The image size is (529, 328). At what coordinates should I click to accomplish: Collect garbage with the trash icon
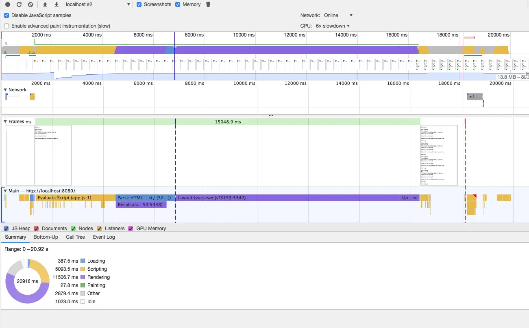click(208, 4)
